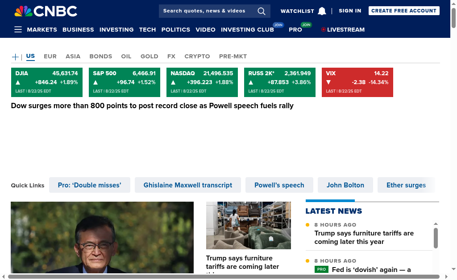Open Fed is 'dovish' again story

(371, 269)
